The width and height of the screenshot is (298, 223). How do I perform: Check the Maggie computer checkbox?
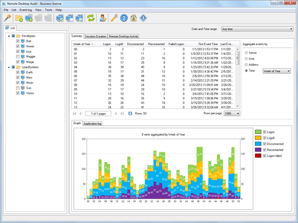coord(18,56)
